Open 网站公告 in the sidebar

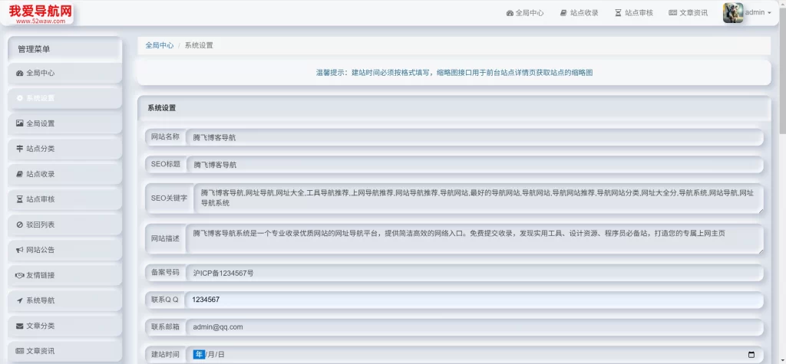pos(64,250)
